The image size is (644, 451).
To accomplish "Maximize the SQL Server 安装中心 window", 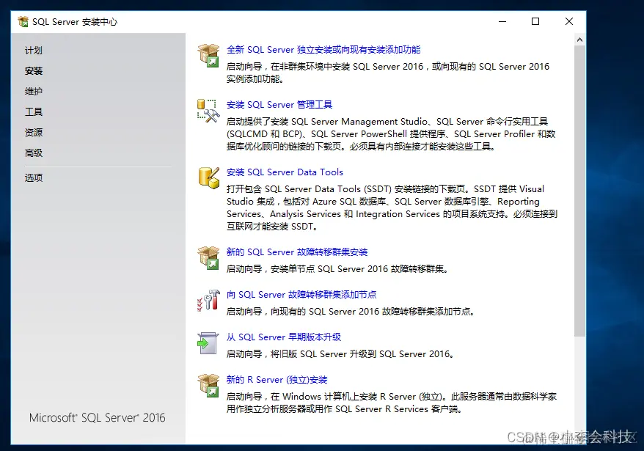I will [535, 21].
